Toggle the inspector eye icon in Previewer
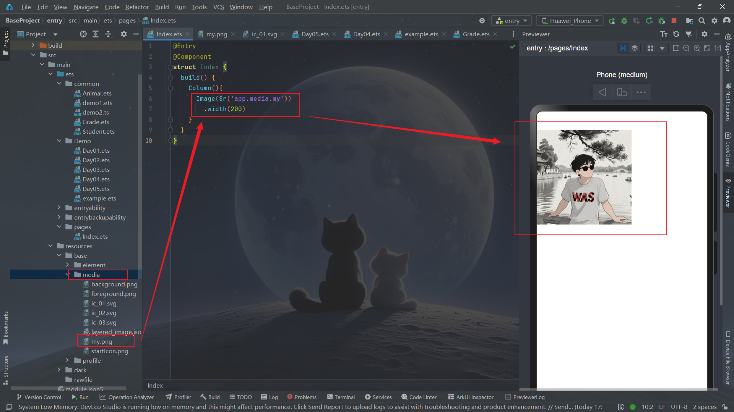This screenshot has width=734, height=412. [623, 48]
